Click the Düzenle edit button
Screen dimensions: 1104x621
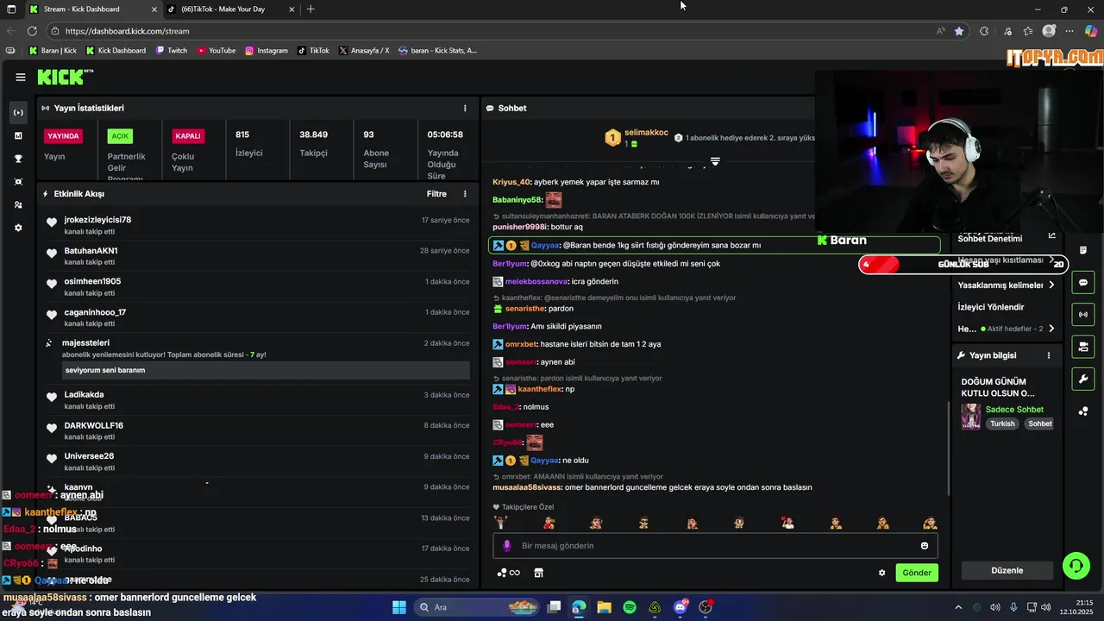[1007, 570]
